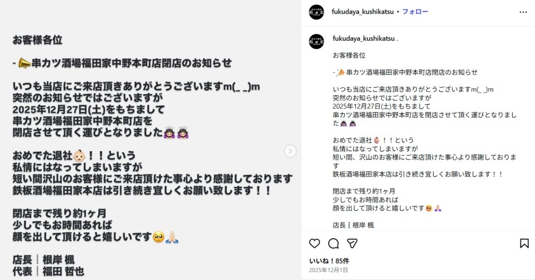Click the 代表 福田 哲也 line in the image

coord(48,272)
